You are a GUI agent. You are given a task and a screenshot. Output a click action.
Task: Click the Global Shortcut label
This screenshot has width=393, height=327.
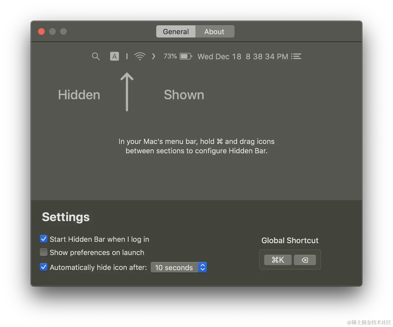click(290, 240)
